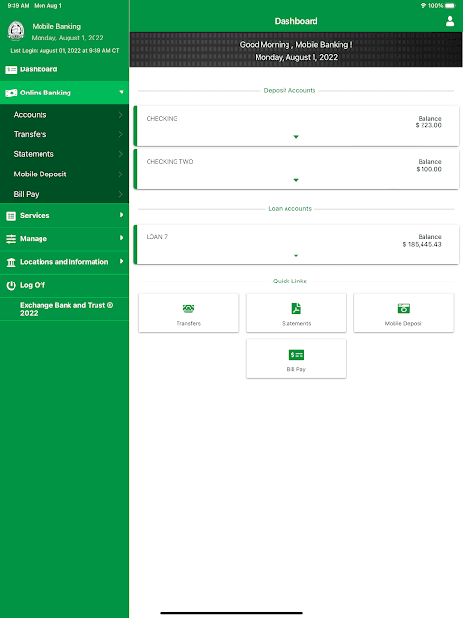Click the Dashboard icon in the sidebar
The image size is (463, 618).
[x=11, y=69]
